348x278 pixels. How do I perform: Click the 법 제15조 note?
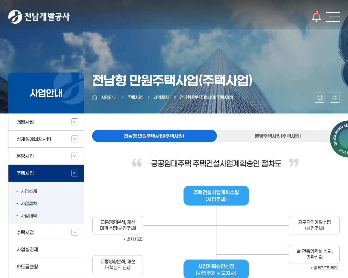tap(133, 239)
